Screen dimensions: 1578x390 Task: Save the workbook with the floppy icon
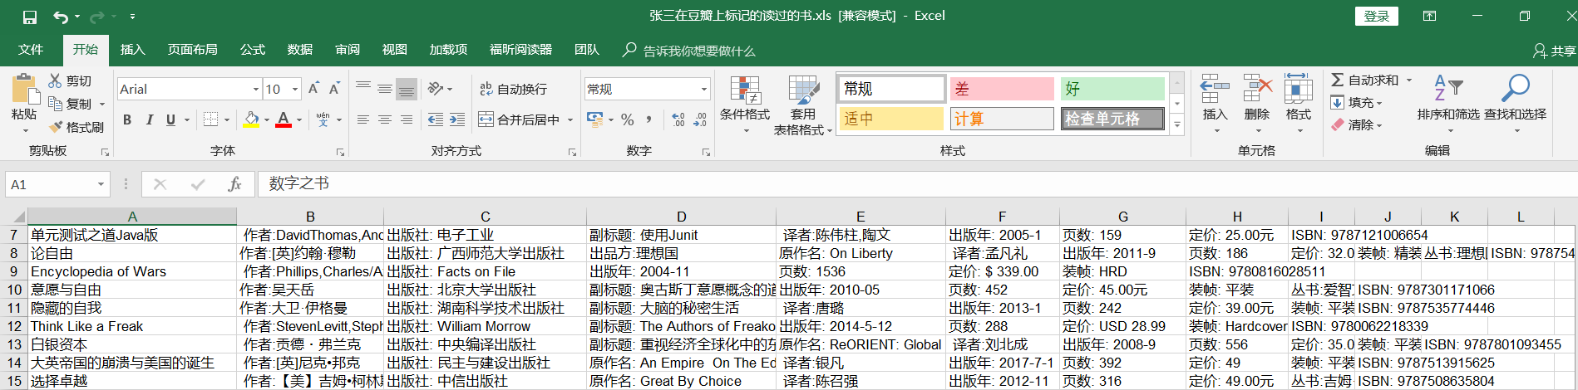[x=30, y=17]
